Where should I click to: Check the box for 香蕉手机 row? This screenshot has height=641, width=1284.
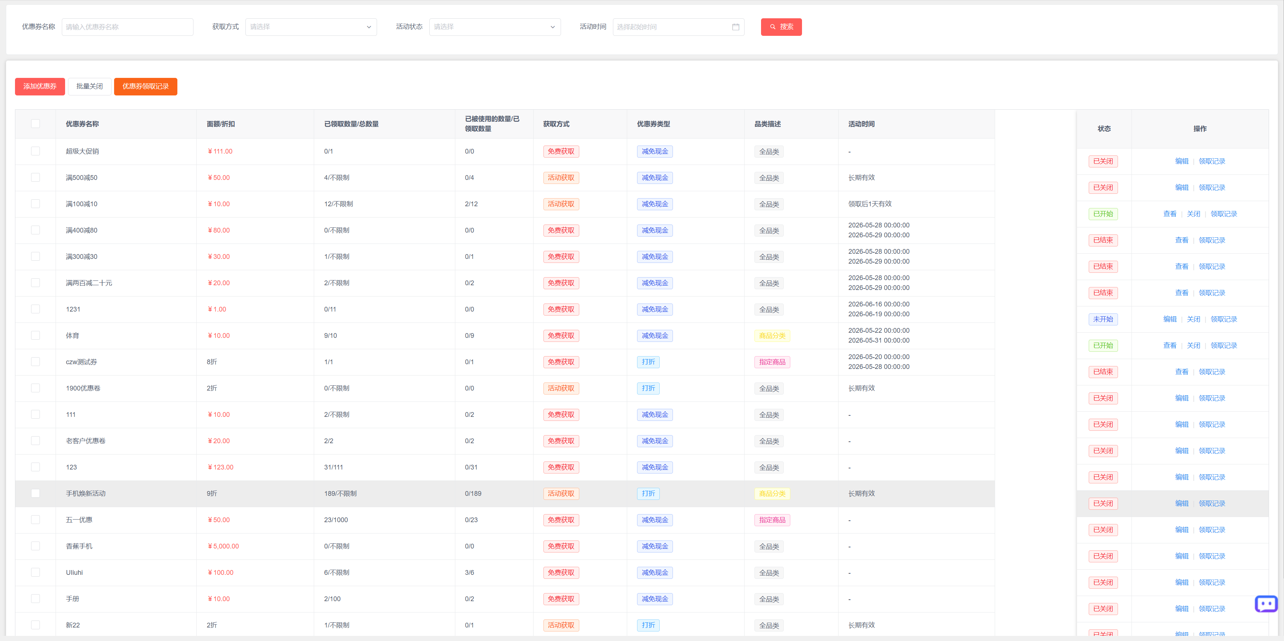[35, 546]
